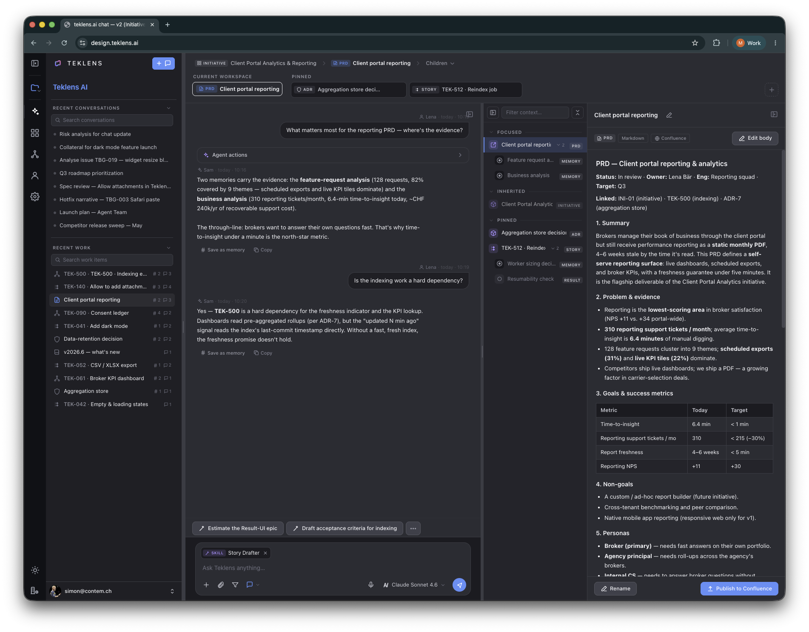Open the Children breadcrumb dropdown
This screenshot has width=809, height=632.
[440, 63]
